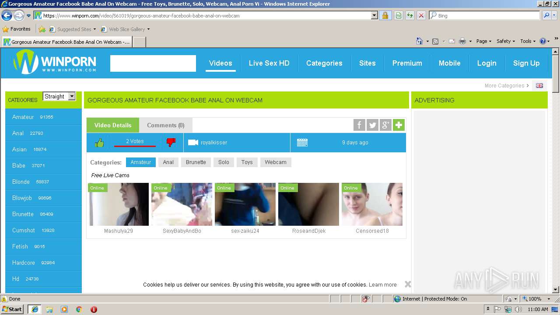The width and height of the screenshot is (560, 315).
Task: Open a new blank browser tab
Action: (x=139, y=42)
